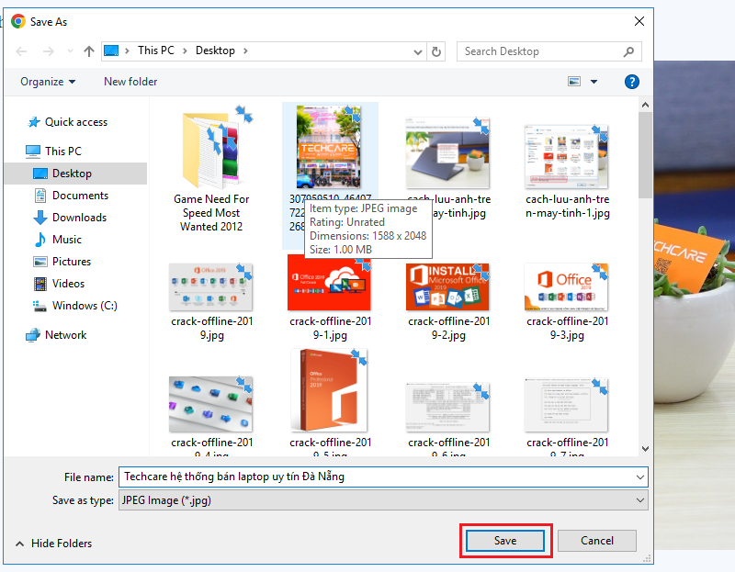Click the Cancel button
This screenshot has width=735, height=572.
pyautogui.click(x=597, y=541)
